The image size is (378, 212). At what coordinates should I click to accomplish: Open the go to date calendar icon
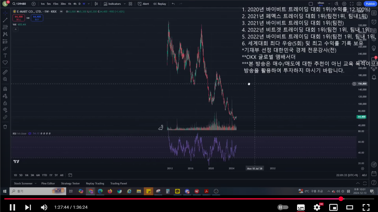tap(70, 175)
